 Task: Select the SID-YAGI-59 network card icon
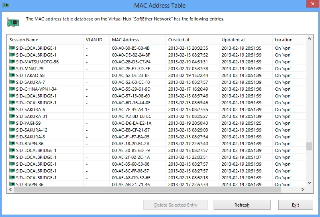click(x=12, y=123)
